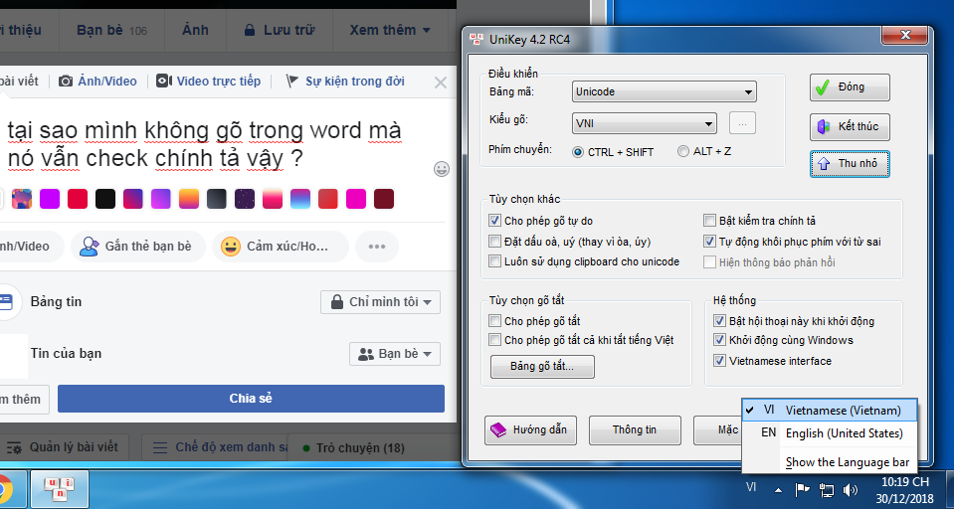Open the Kiểu gõ VNI dropdown

645,123
